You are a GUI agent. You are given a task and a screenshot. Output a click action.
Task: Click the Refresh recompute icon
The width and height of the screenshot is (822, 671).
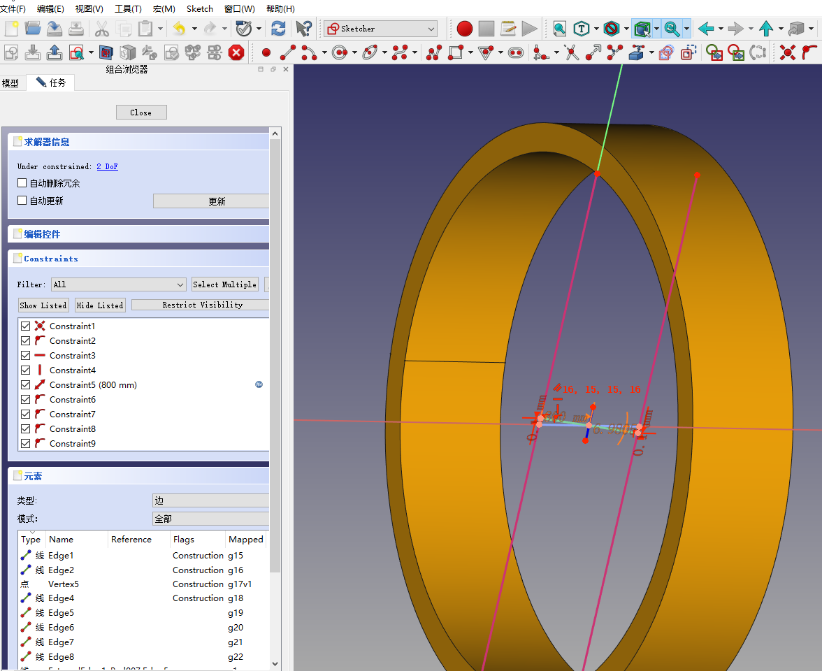(278, 28)
